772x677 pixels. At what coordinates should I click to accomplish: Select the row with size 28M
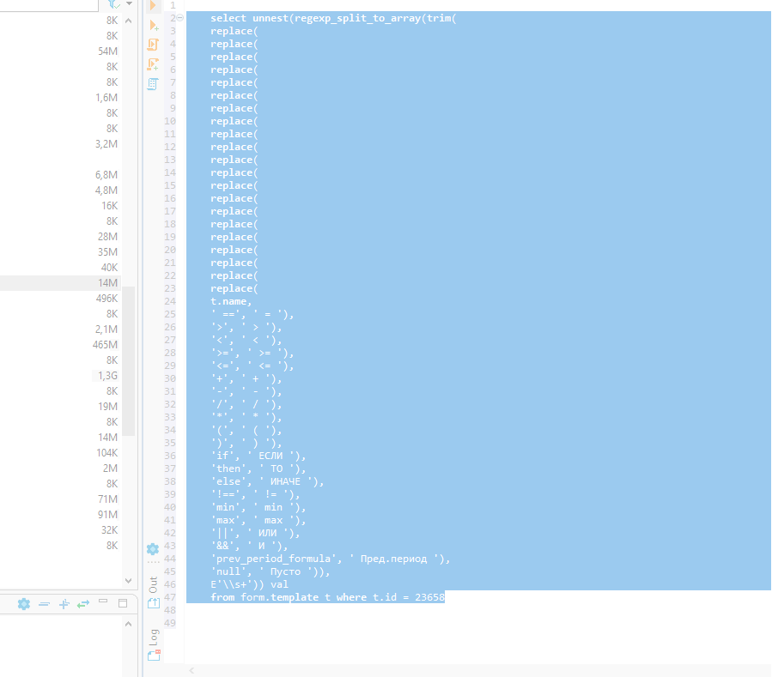coord(60,237)
